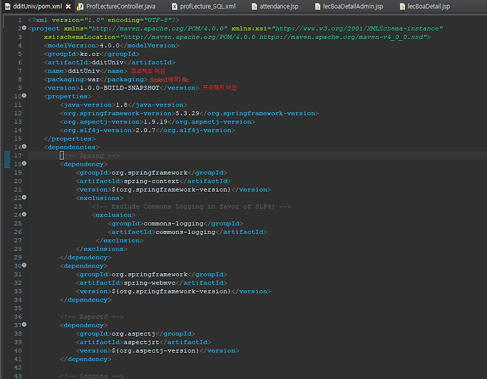The image size is (487, 379).
Task: Click the closing properties tag on line 15
Action: click(x=69, y=138)
